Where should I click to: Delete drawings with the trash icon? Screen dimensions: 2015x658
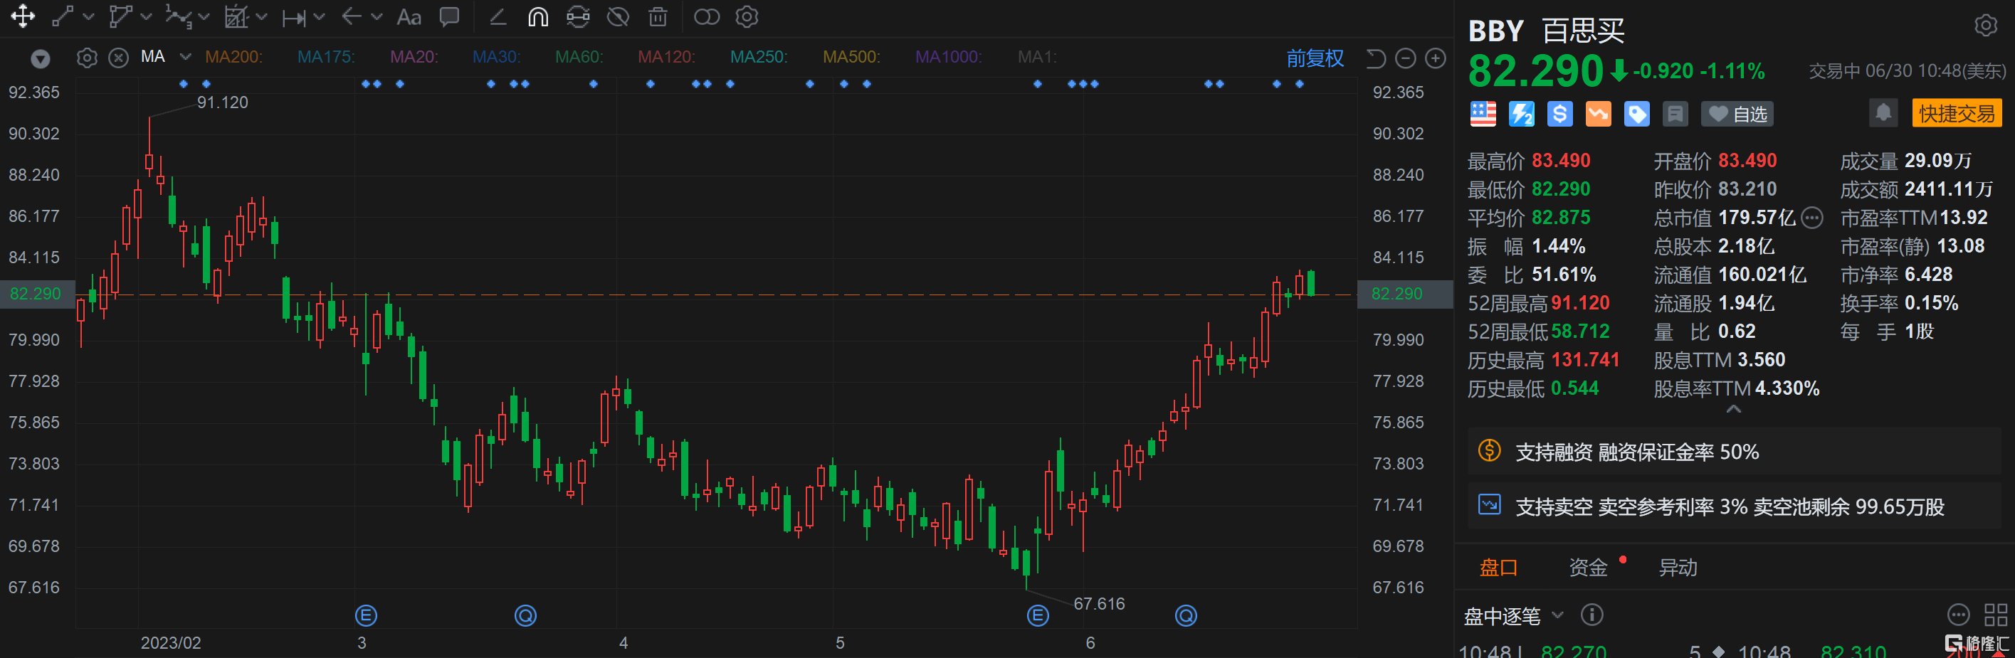658,16
